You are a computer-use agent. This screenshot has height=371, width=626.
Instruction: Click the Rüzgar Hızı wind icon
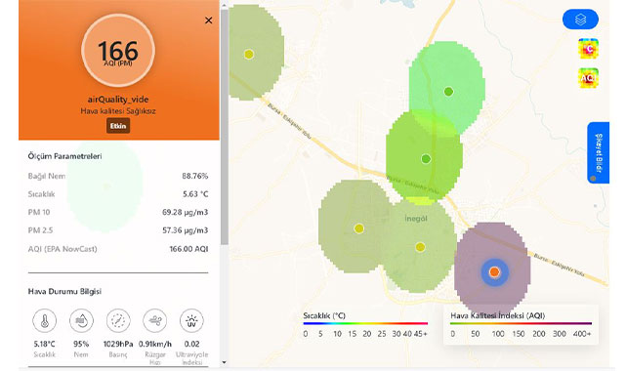tap(155, 320)
